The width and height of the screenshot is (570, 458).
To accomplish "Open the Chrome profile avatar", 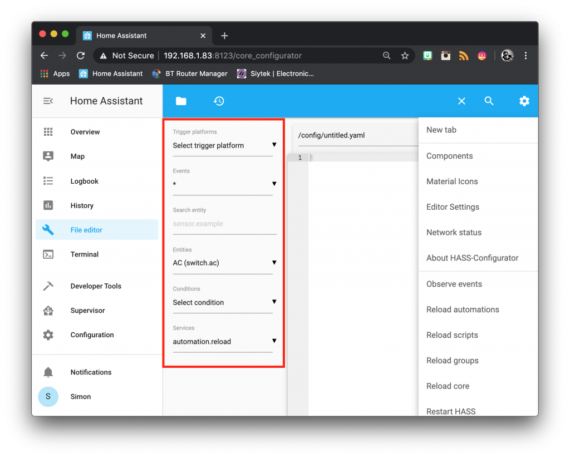I will 507,56.
